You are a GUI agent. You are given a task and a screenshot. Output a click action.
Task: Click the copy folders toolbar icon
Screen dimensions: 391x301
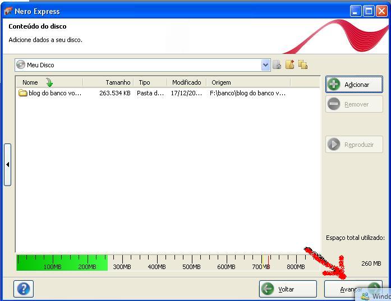(303, 64)
